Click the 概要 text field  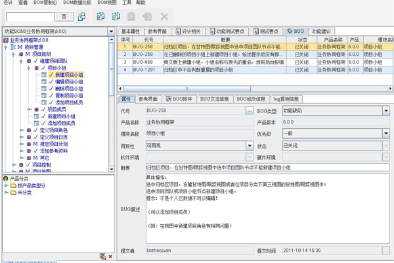(x=268, y=168)
